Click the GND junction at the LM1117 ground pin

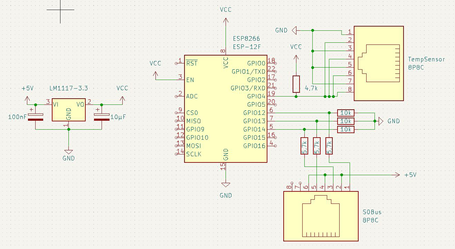(x=69, y=129)
